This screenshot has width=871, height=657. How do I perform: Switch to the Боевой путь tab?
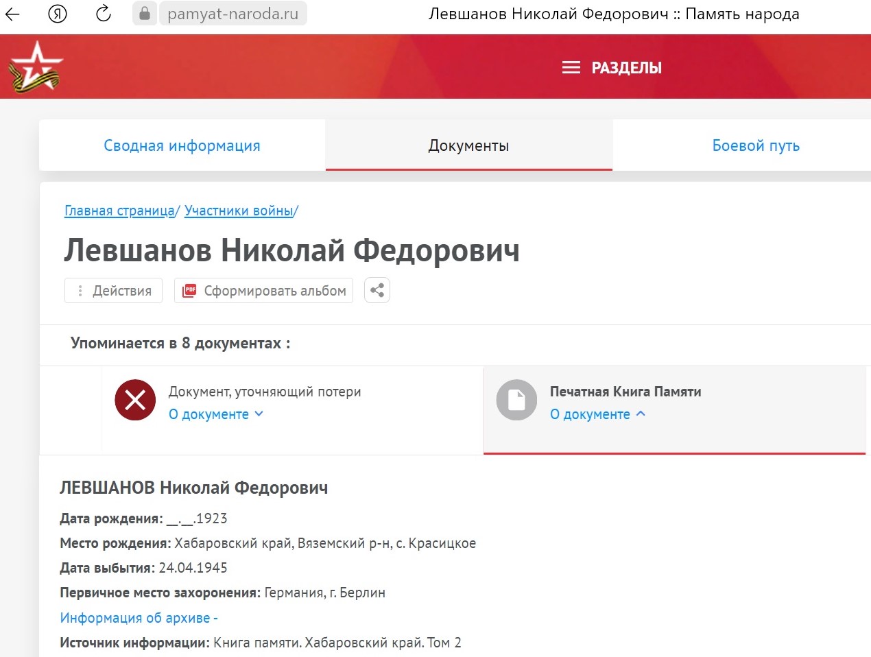pos(756,145)
